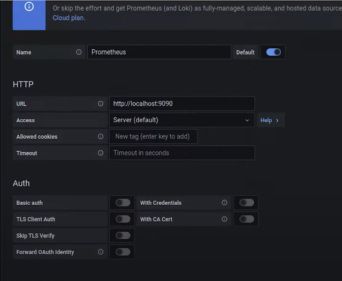Click the With CA Cert info icon
The width and height of the screenshot is (342, 281).
point(224,219)
